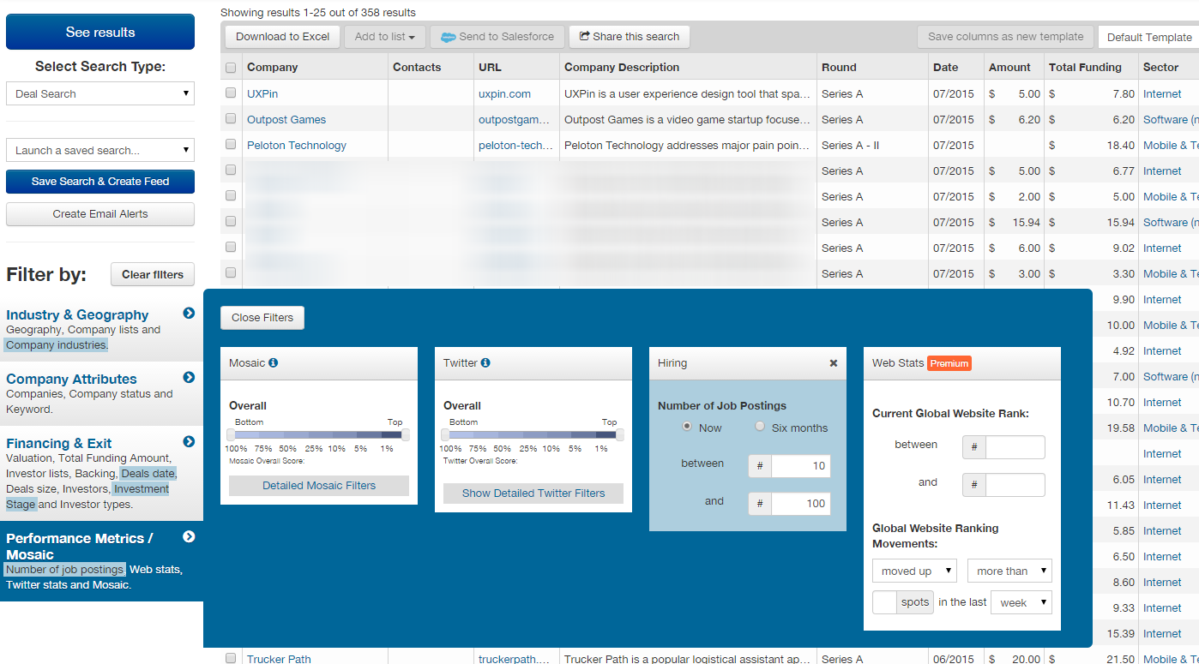The width and height of the screenshot is (1199, 664).
Task: Open the Financing & Exit filter section
Action: click(58, 443)
